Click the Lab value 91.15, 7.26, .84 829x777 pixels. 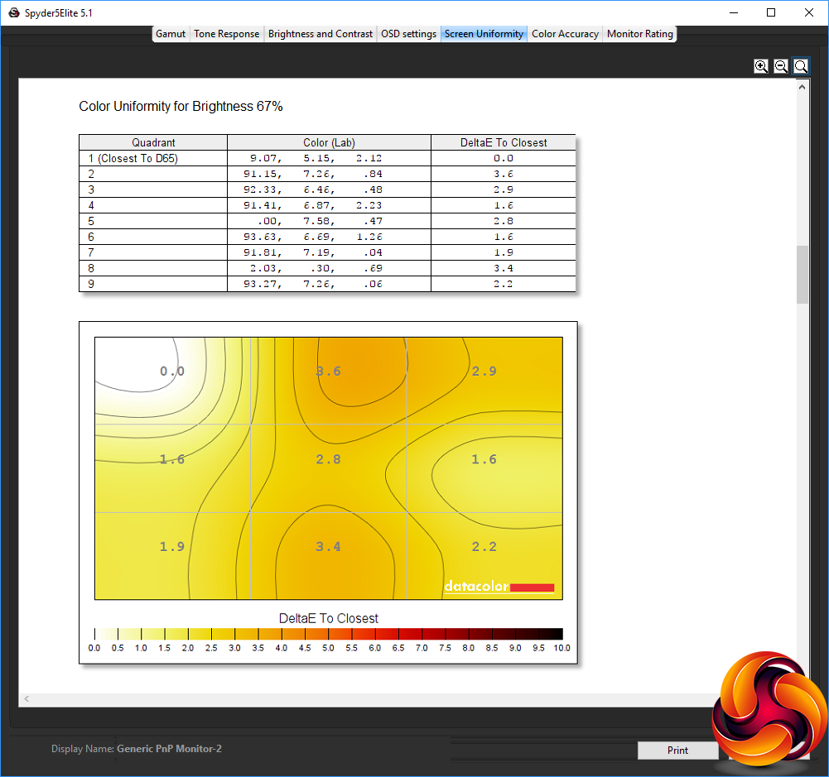click(x=313, y=174)
